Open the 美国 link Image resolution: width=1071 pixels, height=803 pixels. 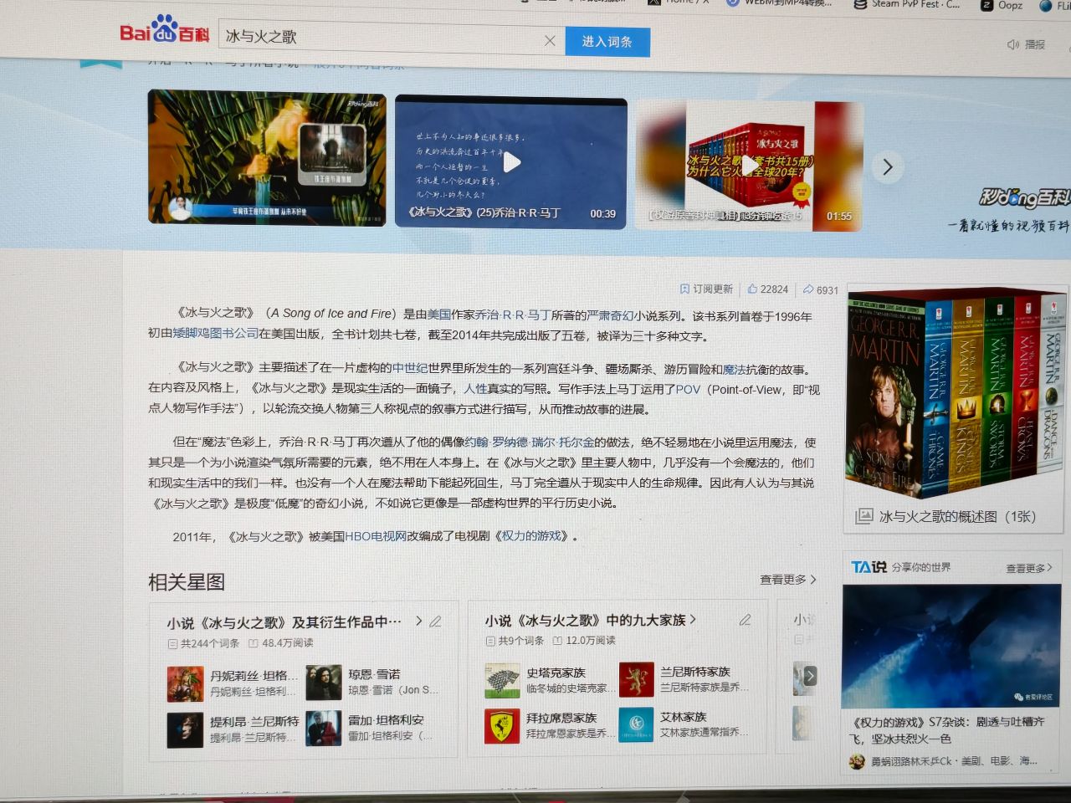tap(439, 315)
